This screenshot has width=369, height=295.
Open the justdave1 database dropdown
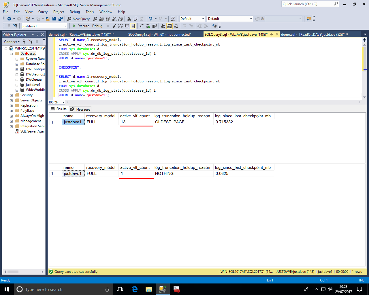66,26
